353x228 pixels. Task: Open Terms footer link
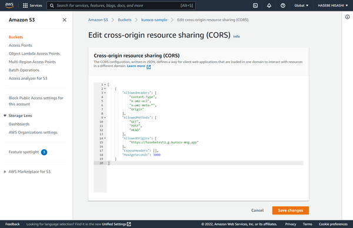(307, 224)
